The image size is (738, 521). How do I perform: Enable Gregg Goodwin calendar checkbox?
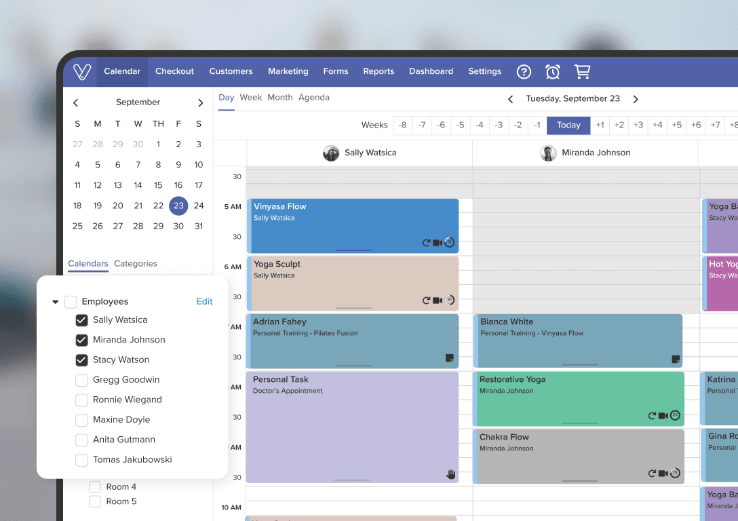(81, 380)
